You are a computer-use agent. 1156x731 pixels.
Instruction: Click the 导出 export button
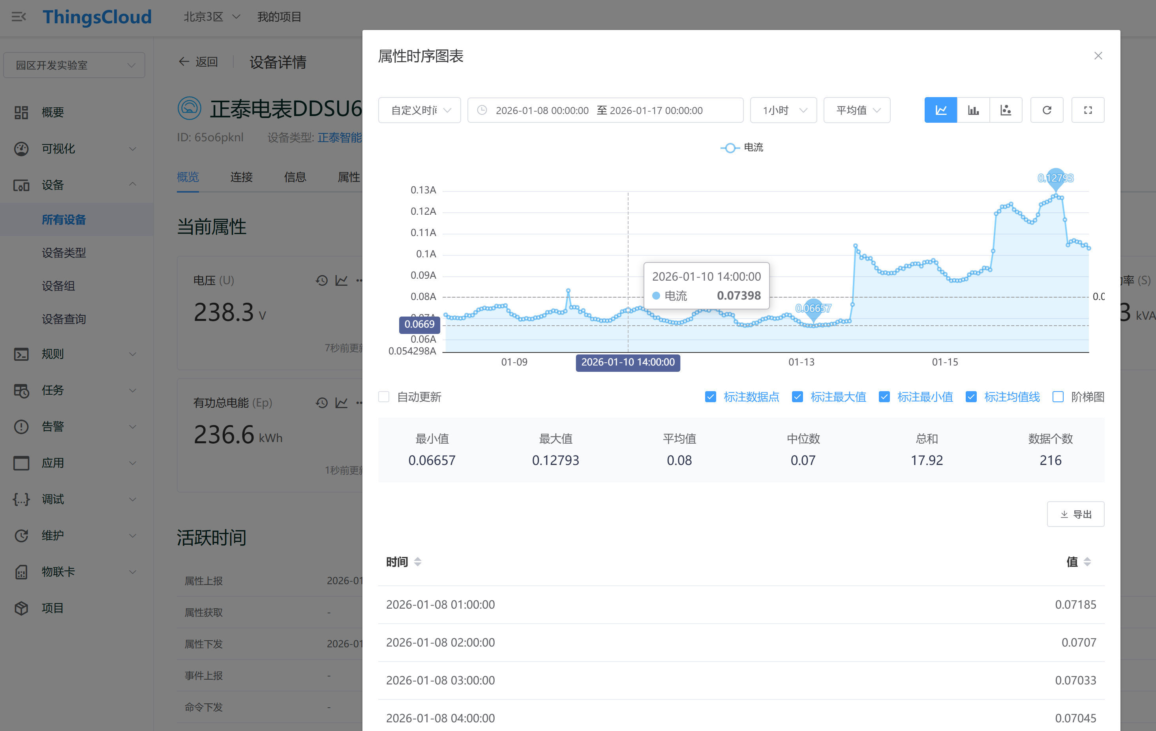pyautogui.click(x=1075, y=514)
